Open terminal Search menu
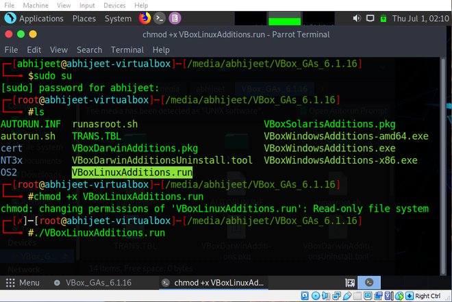 (x=89, y=50)
